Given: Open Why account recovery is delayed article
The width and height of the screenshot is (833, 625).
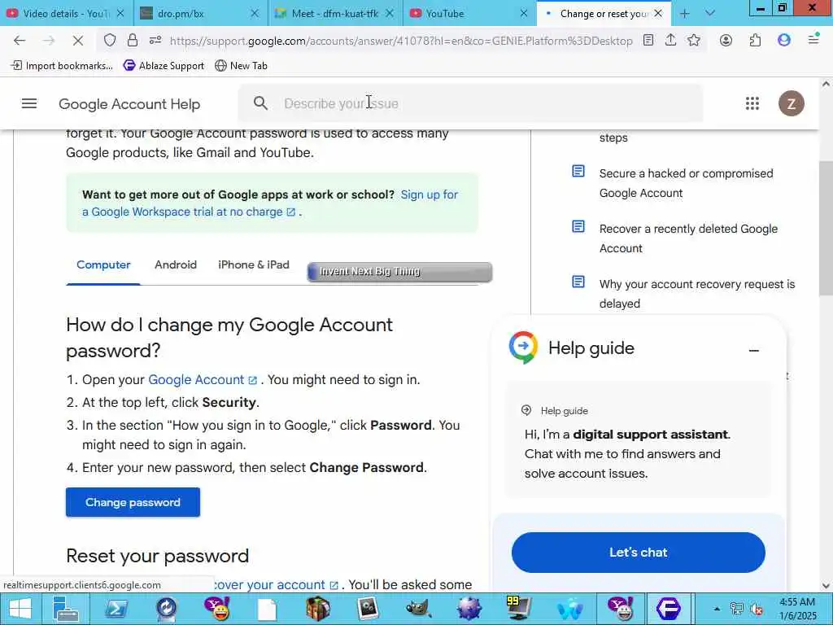Looking at the screenshot, I should coord(697,294).
